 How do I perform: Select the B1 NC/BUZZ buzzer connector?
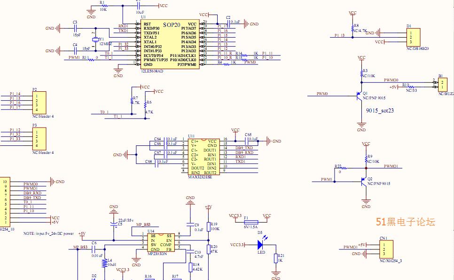(443, 85)
